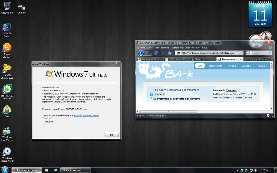Open the Action Center flag tray icon

click(246, 170)
